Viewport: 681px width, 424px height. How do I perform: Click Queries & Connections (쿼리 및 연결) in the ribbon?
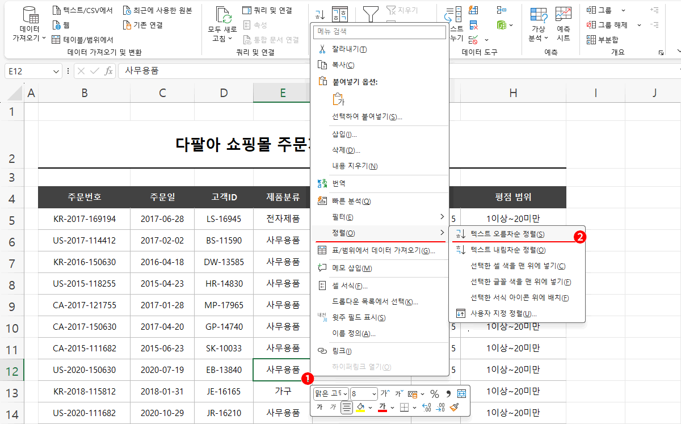coord(267,10)
